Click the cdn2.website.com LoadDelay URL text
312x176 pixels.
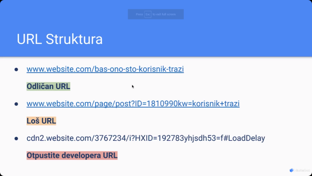coord(146,138)
